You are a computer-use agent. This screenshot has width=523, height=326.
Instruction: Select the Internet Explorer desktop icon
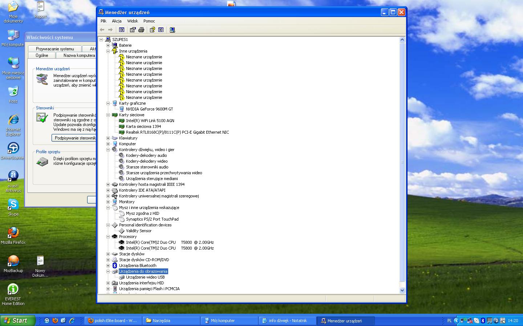[13, 125]
